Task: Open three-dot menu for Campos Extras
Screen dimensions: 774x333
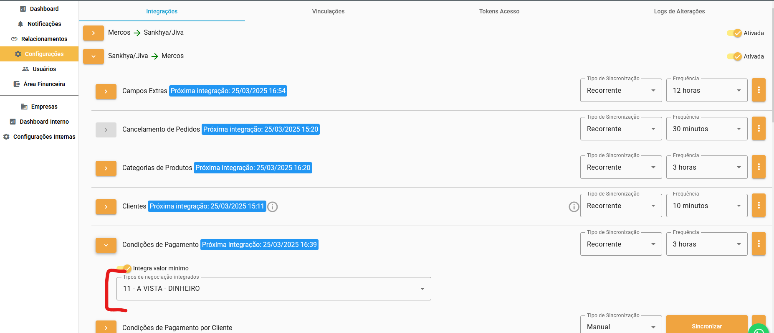Action: pyautogui.click(x=759, y=90)
